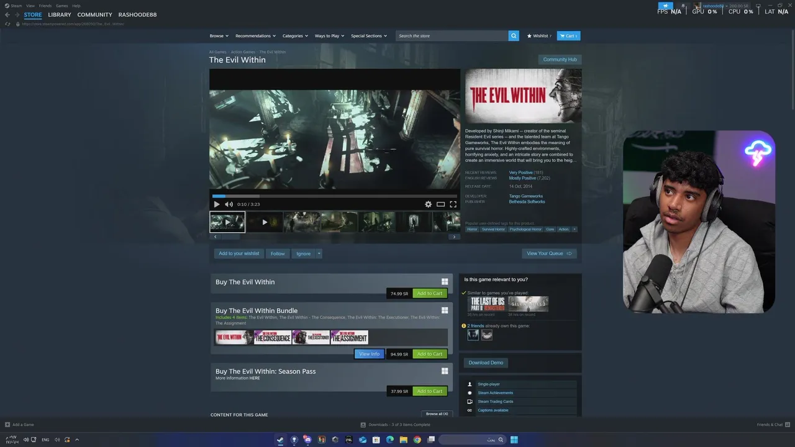795x447 pixels.
Task: Click the store search magnifier icon
Action: click(514, 36)
